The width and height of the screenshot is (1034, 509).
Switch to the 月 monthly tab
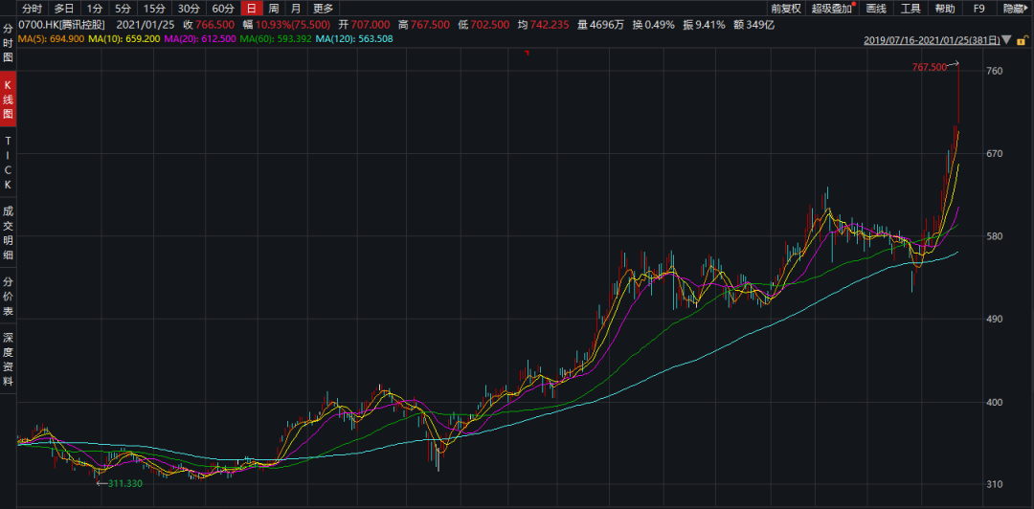click(296, 9)
